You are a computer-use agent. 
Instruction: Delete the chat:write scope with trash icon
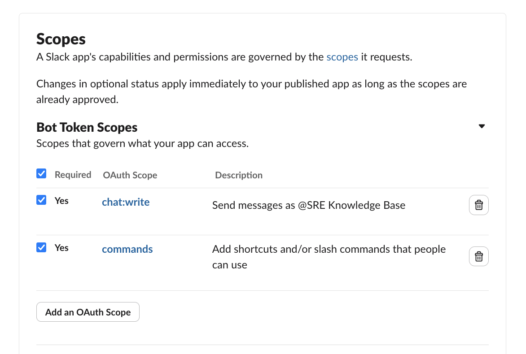(478, 205)
